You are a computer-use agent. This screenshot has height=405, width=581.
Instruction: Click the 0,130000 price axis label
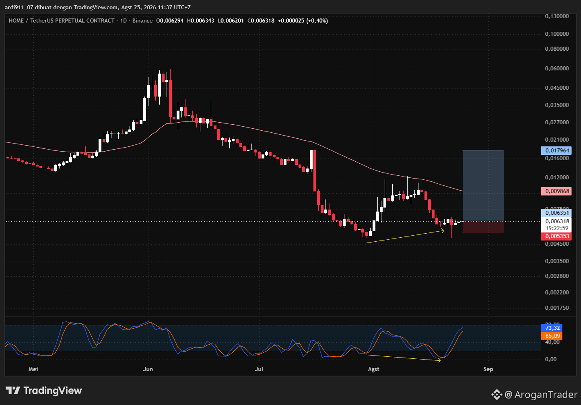(x=557, y=16)
